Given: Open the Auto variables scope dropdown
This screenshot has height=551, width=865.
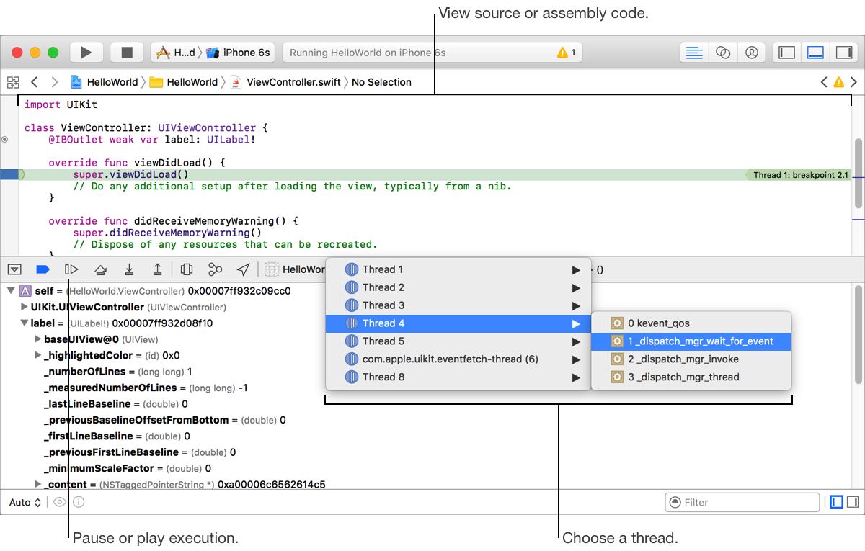Looking at the screenshot, I should (x=25, y=502).
